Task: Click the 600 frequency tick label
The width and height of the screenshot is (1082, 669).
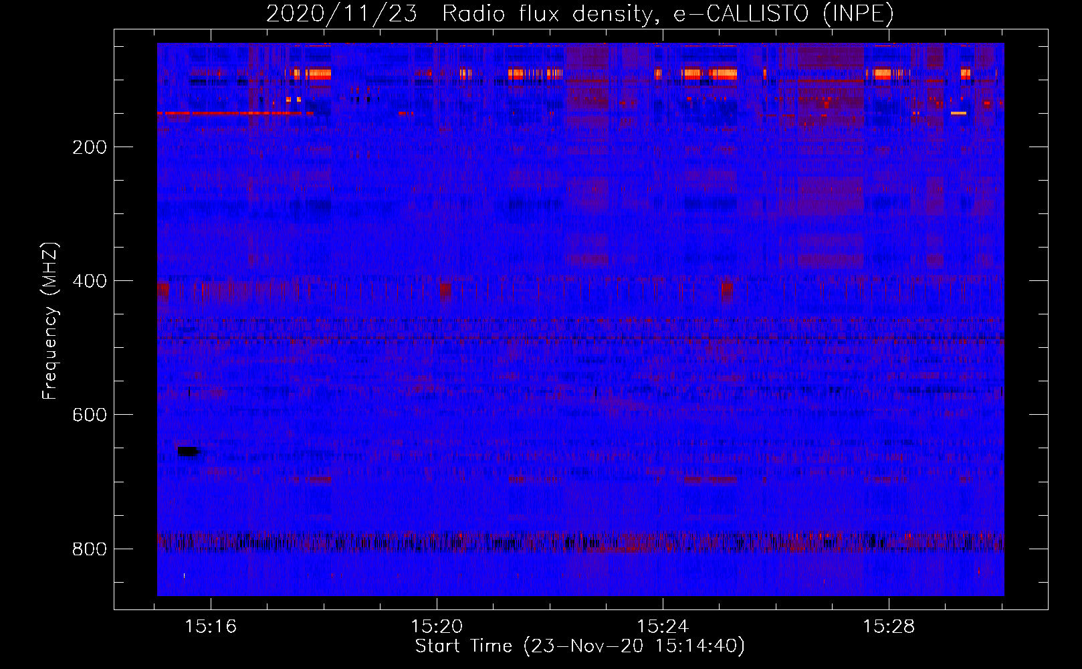Action: (x=90, y=415)
